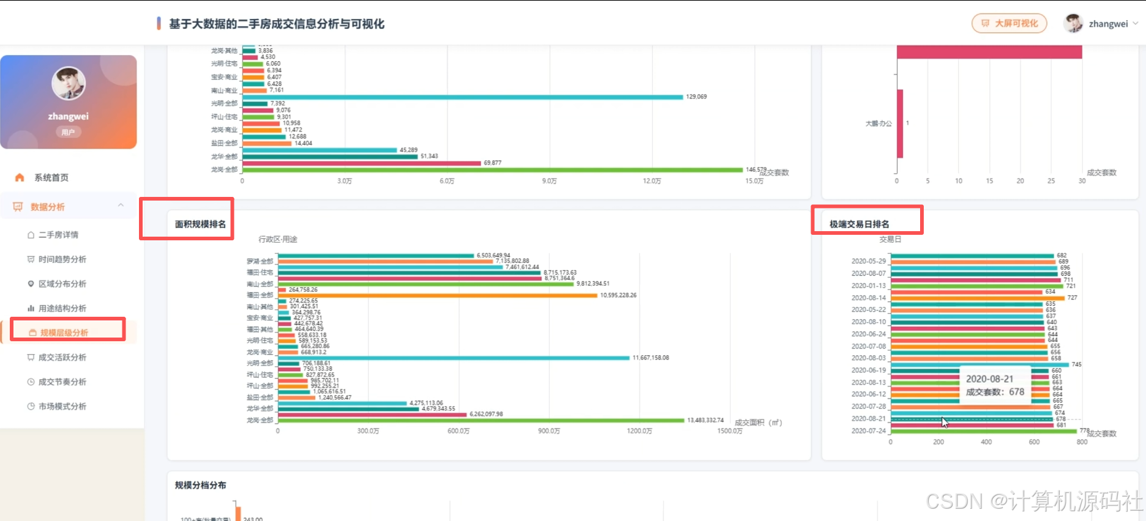This screenshot has width=1146, height=521.
Task: Click the zhangwei name in the sidebar profile card
Action: pos(69,116)
